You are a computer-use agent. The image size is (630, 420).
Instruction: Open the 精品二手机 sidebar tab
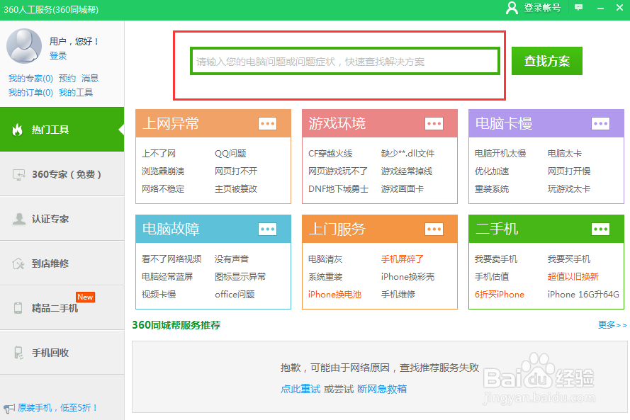[x=62, y=308]
